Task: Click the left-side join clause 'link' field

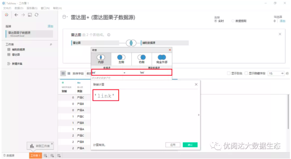Action: (107, 72)
